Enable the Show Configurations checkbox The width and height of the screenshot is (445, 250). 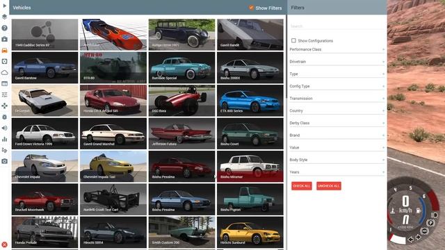(293, 40)
